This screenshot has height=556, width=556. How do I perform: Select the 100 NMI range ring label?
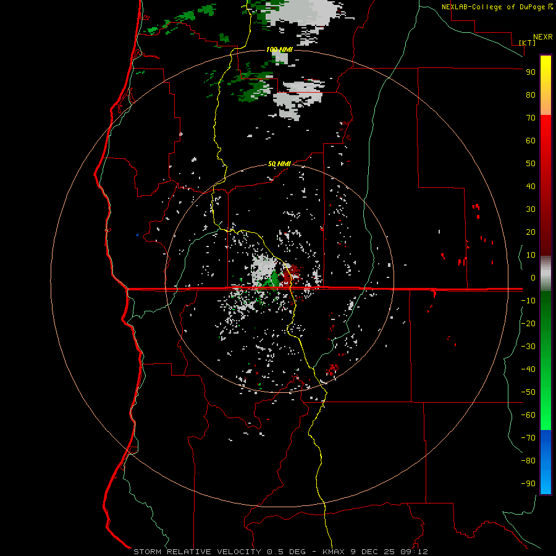point(279,49)
